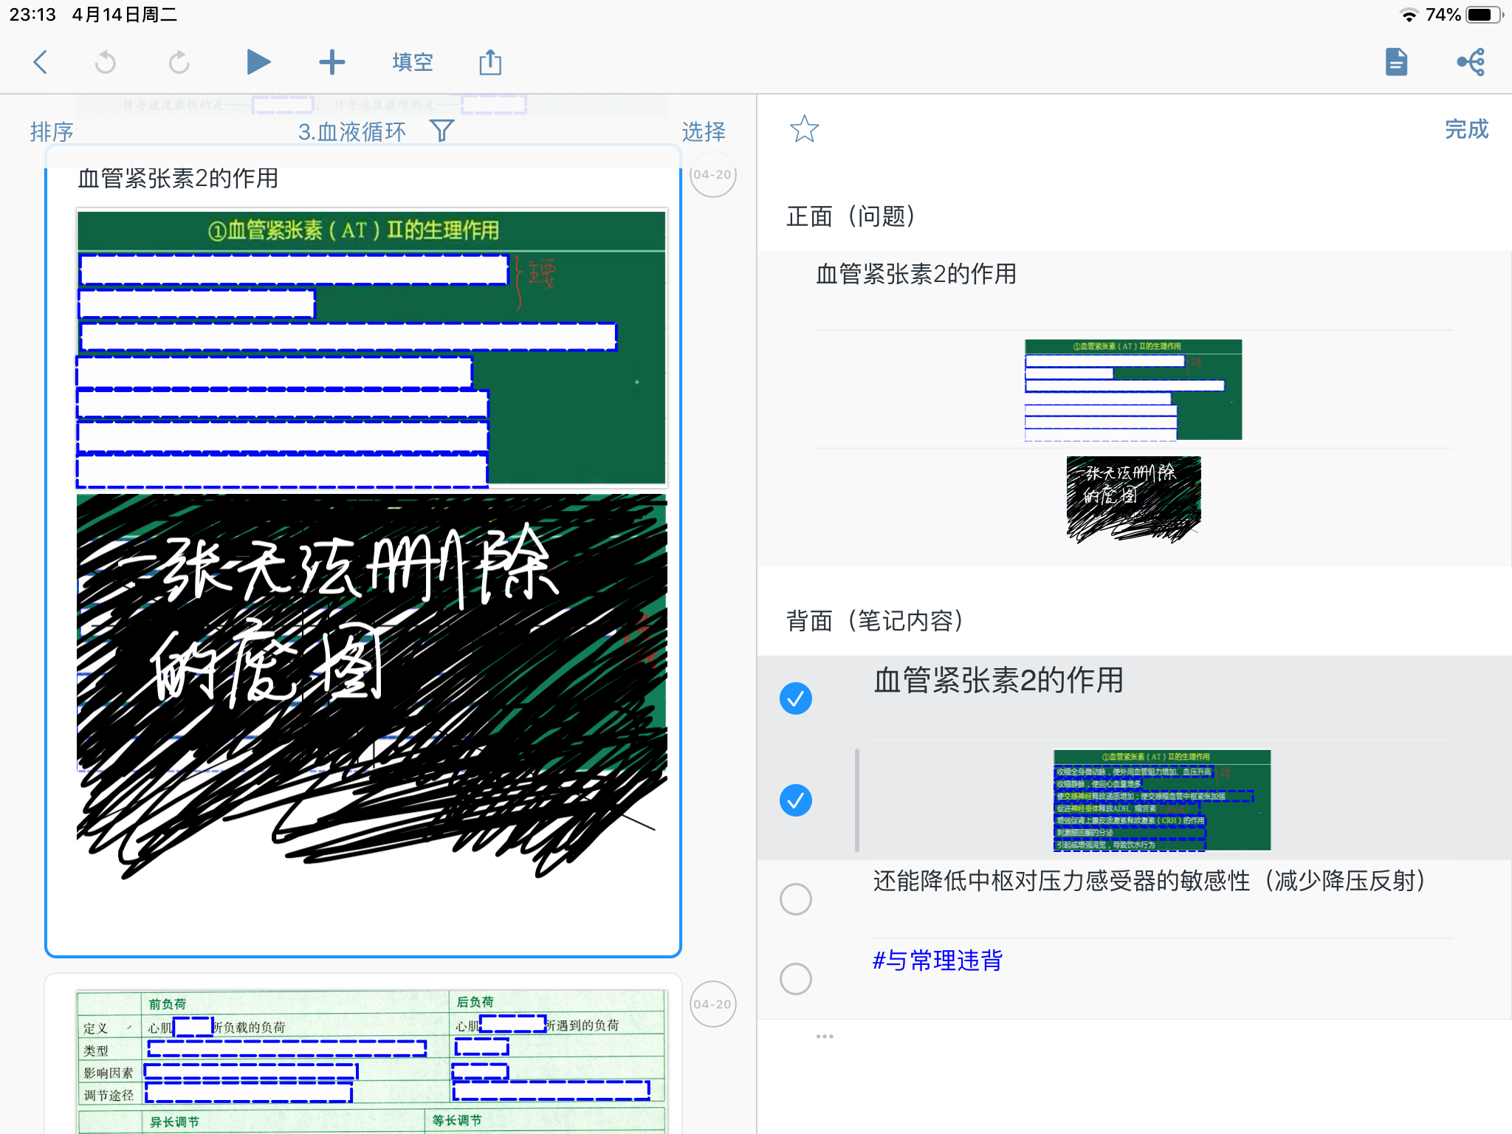Click front-side text 血管紧张素2的作用
Image resolution: width=1512 pixels, height=1134 pixels.
(x=916, y=274)
